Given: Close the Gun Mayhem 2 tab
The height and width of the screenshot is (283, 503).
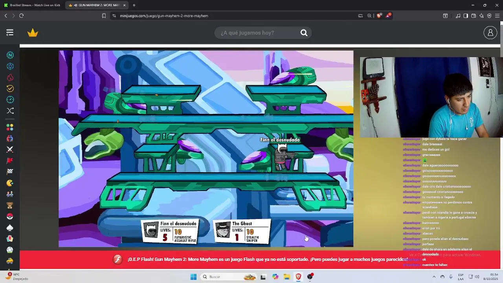Looking at the screenshot, I should click(125, 5).
